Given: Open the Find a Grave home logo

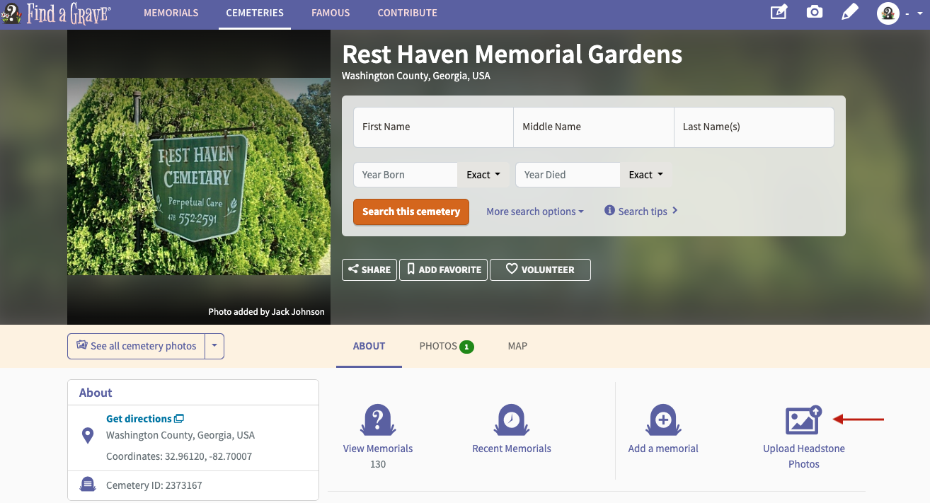Looking at the screenshot, I should (x=56, y=13).
